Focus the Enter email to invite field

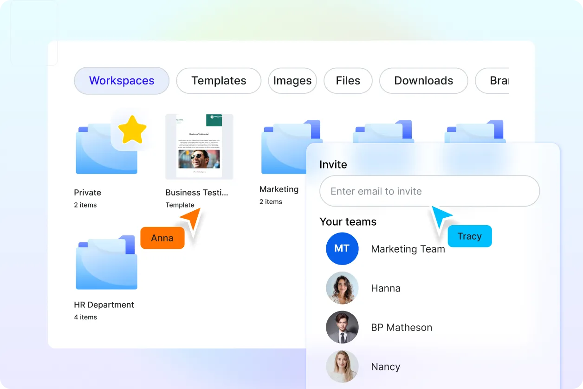click(429, 191)
